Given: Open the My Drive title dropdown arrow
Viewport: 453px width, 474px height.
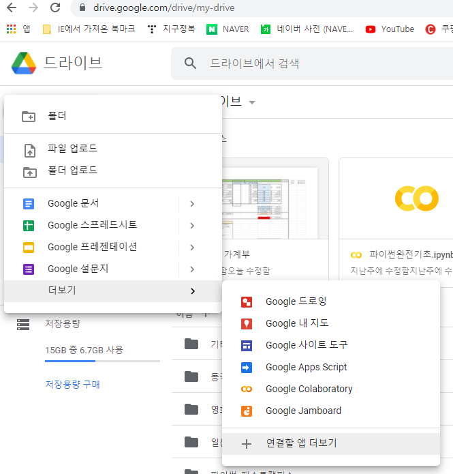Looking at the screenshot, I should (x=252, y=102).
